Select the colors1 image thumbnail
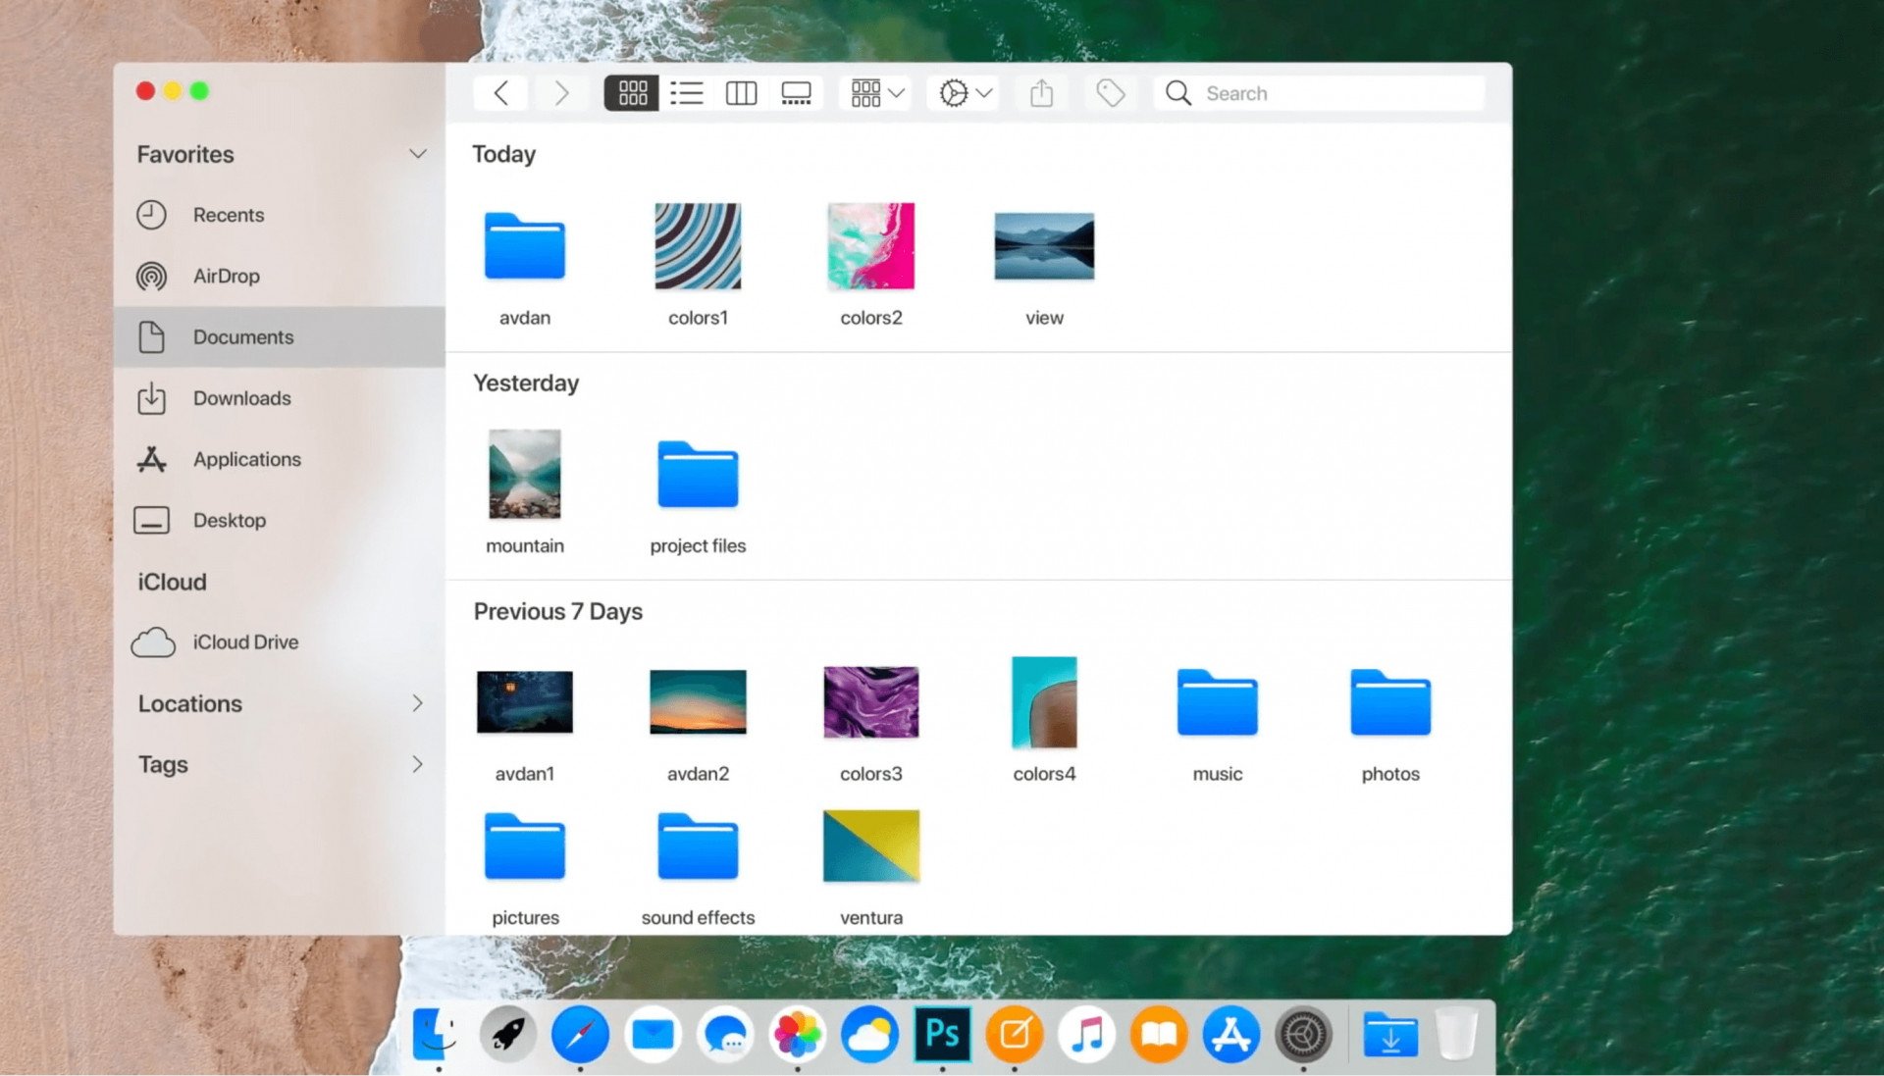The image size is (1884, 1076). [x=698, y=246]
